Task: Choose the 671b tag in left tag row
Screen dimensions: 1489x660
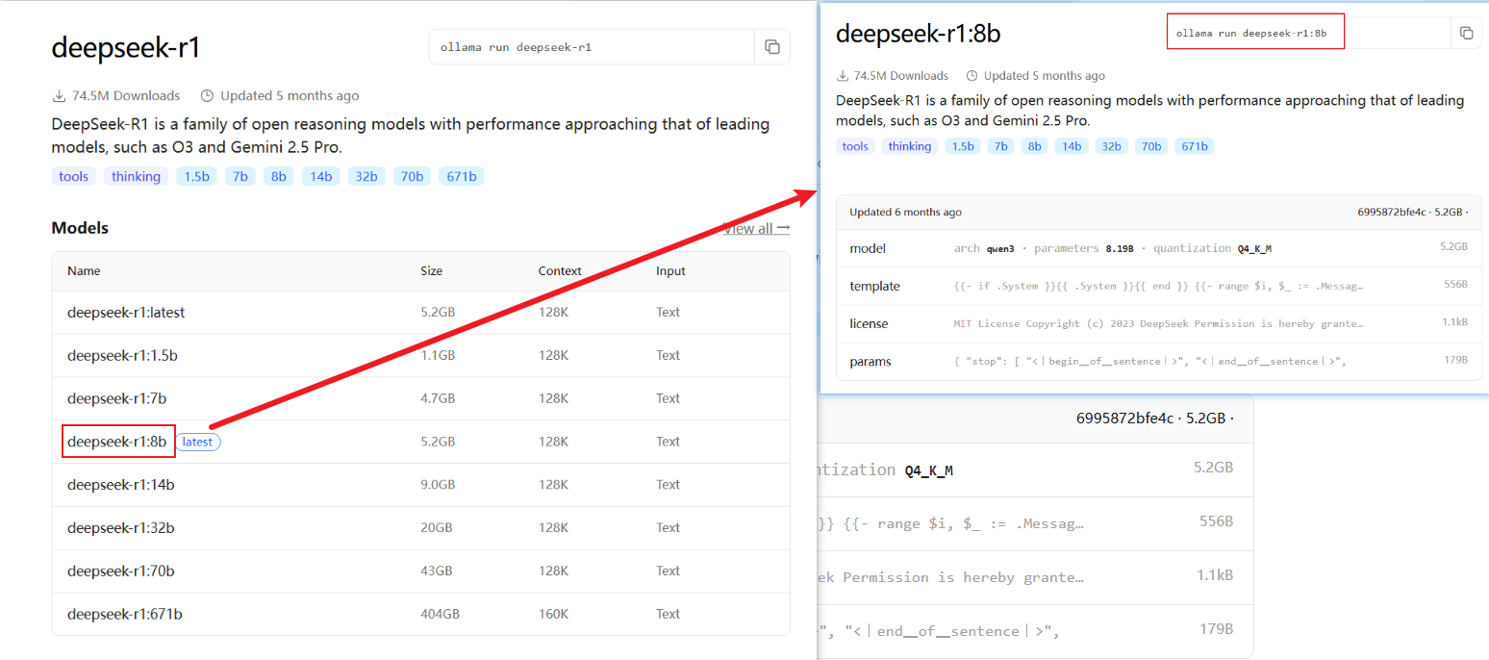Action: tap(461, 176)
